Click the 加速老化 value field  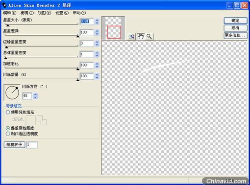click(x=87, y=65)
